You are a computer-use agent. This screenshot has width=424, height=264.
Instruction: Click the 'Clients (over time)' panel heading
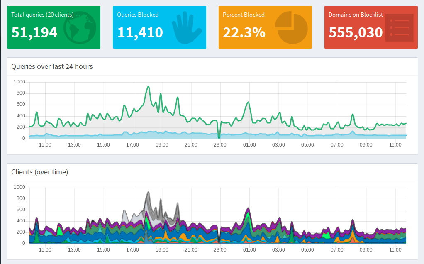(39, 172)
